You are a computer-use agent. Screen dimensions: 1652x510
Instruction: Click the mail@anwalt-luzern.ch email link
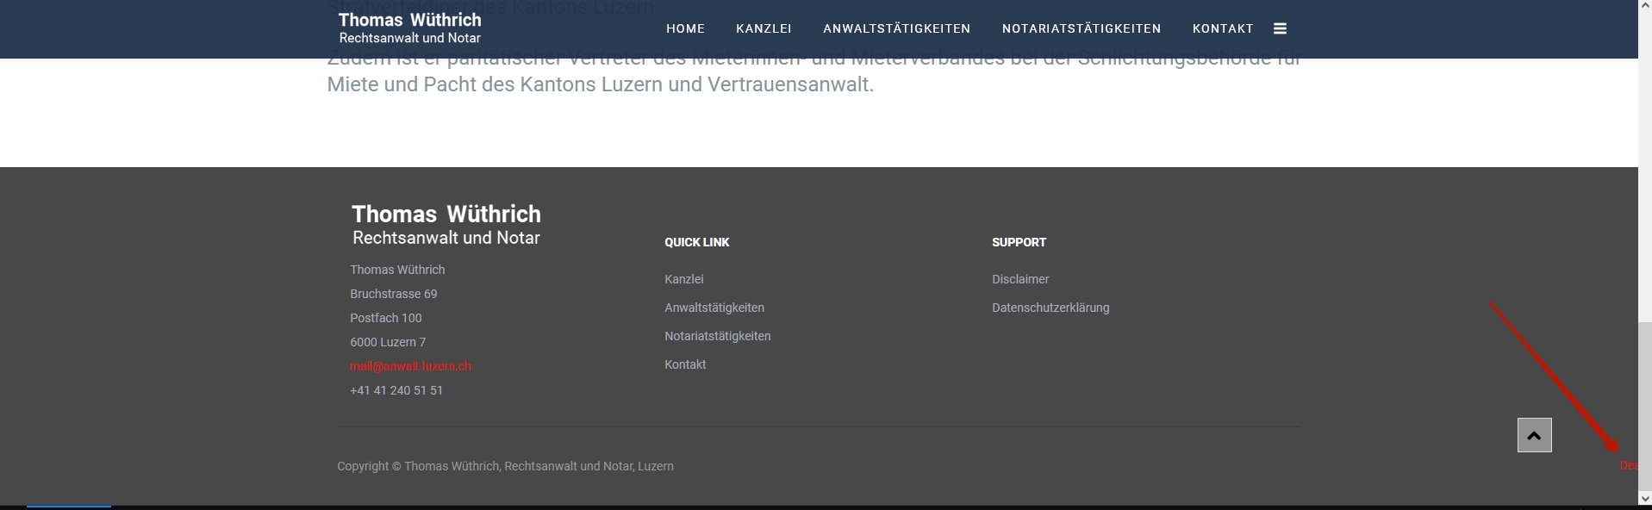410,366
